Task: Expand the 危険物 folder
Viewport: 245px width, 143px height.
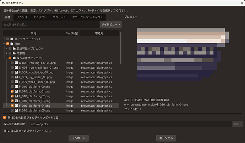Action: 6,53
